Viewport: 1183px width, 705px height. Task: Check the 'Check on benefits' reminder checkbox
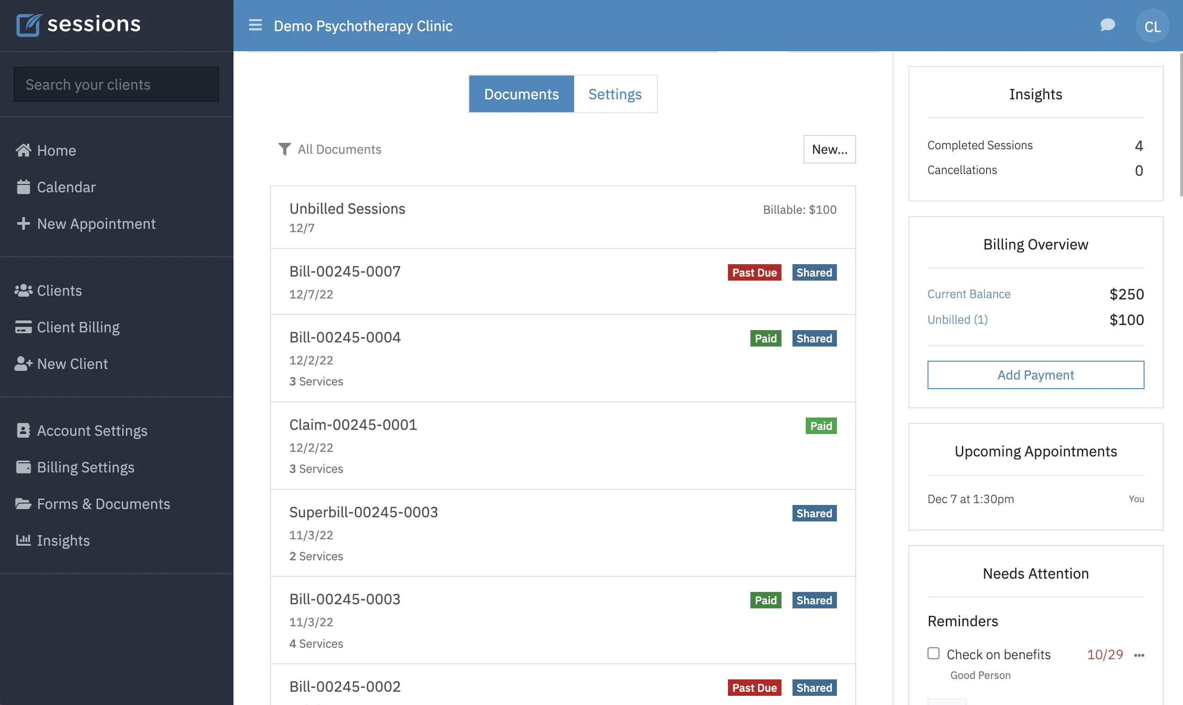pos(933,654)
